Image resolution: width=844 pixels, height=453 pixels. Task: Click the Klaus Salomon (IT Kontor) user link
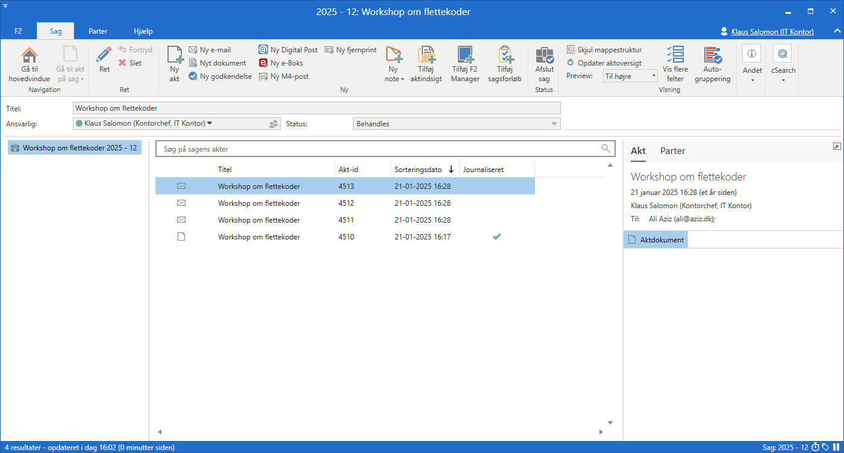(x=772, y=32)
